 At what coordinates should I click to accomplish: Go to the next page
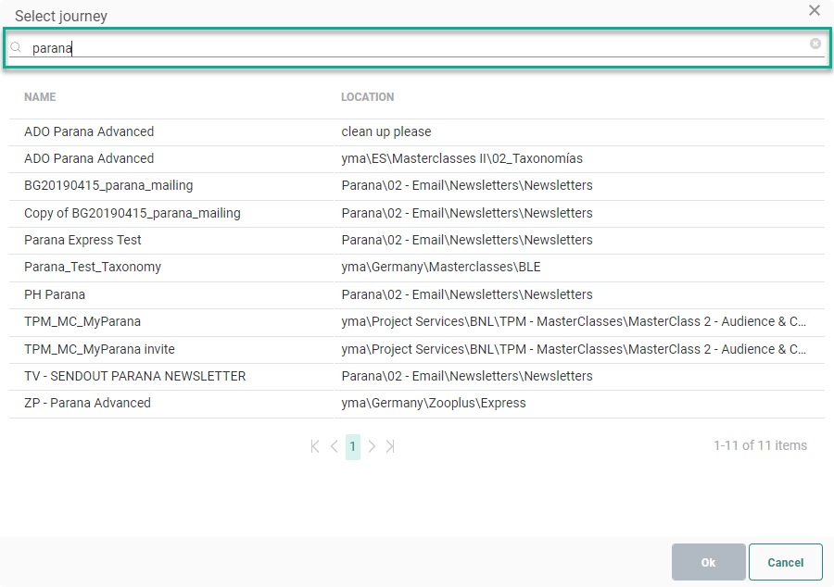(372, 446)
